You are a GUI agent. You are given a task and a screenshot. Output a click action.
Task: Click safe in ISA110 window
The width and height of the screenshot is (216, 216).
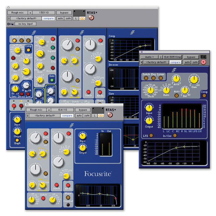87,116
